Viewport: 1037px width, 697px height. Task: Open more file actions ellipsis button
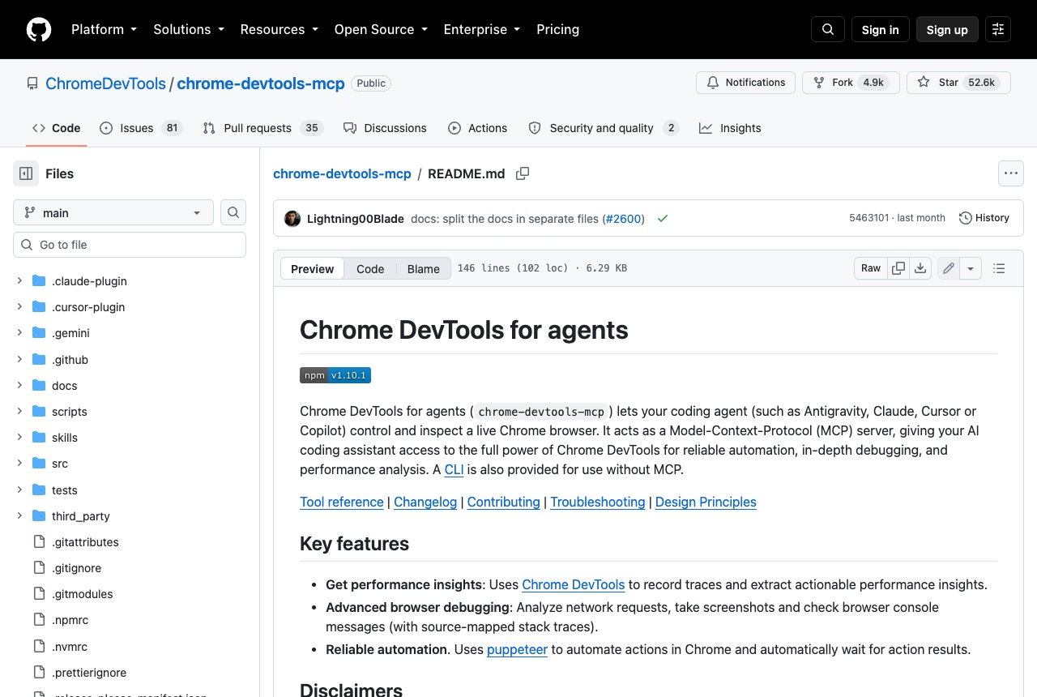1010,173
